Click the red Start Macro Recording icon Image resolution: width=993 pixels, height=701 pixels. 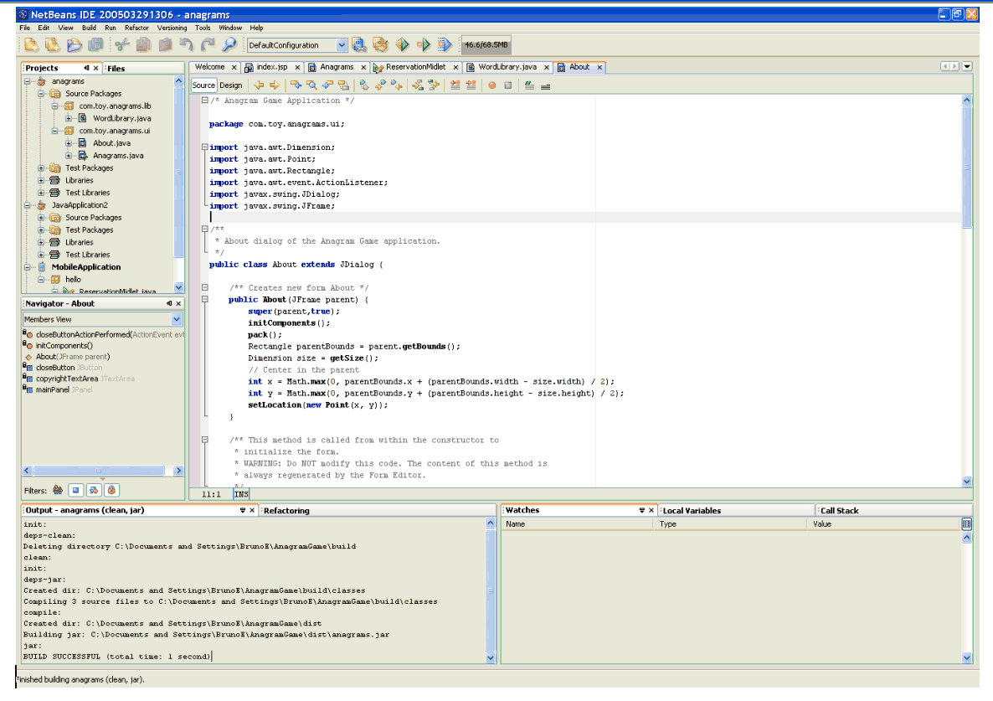(x=492, y=85)
